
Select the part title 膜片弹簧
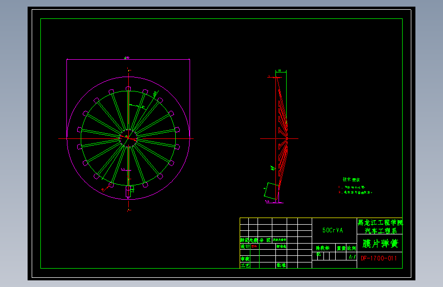(380, 243)
